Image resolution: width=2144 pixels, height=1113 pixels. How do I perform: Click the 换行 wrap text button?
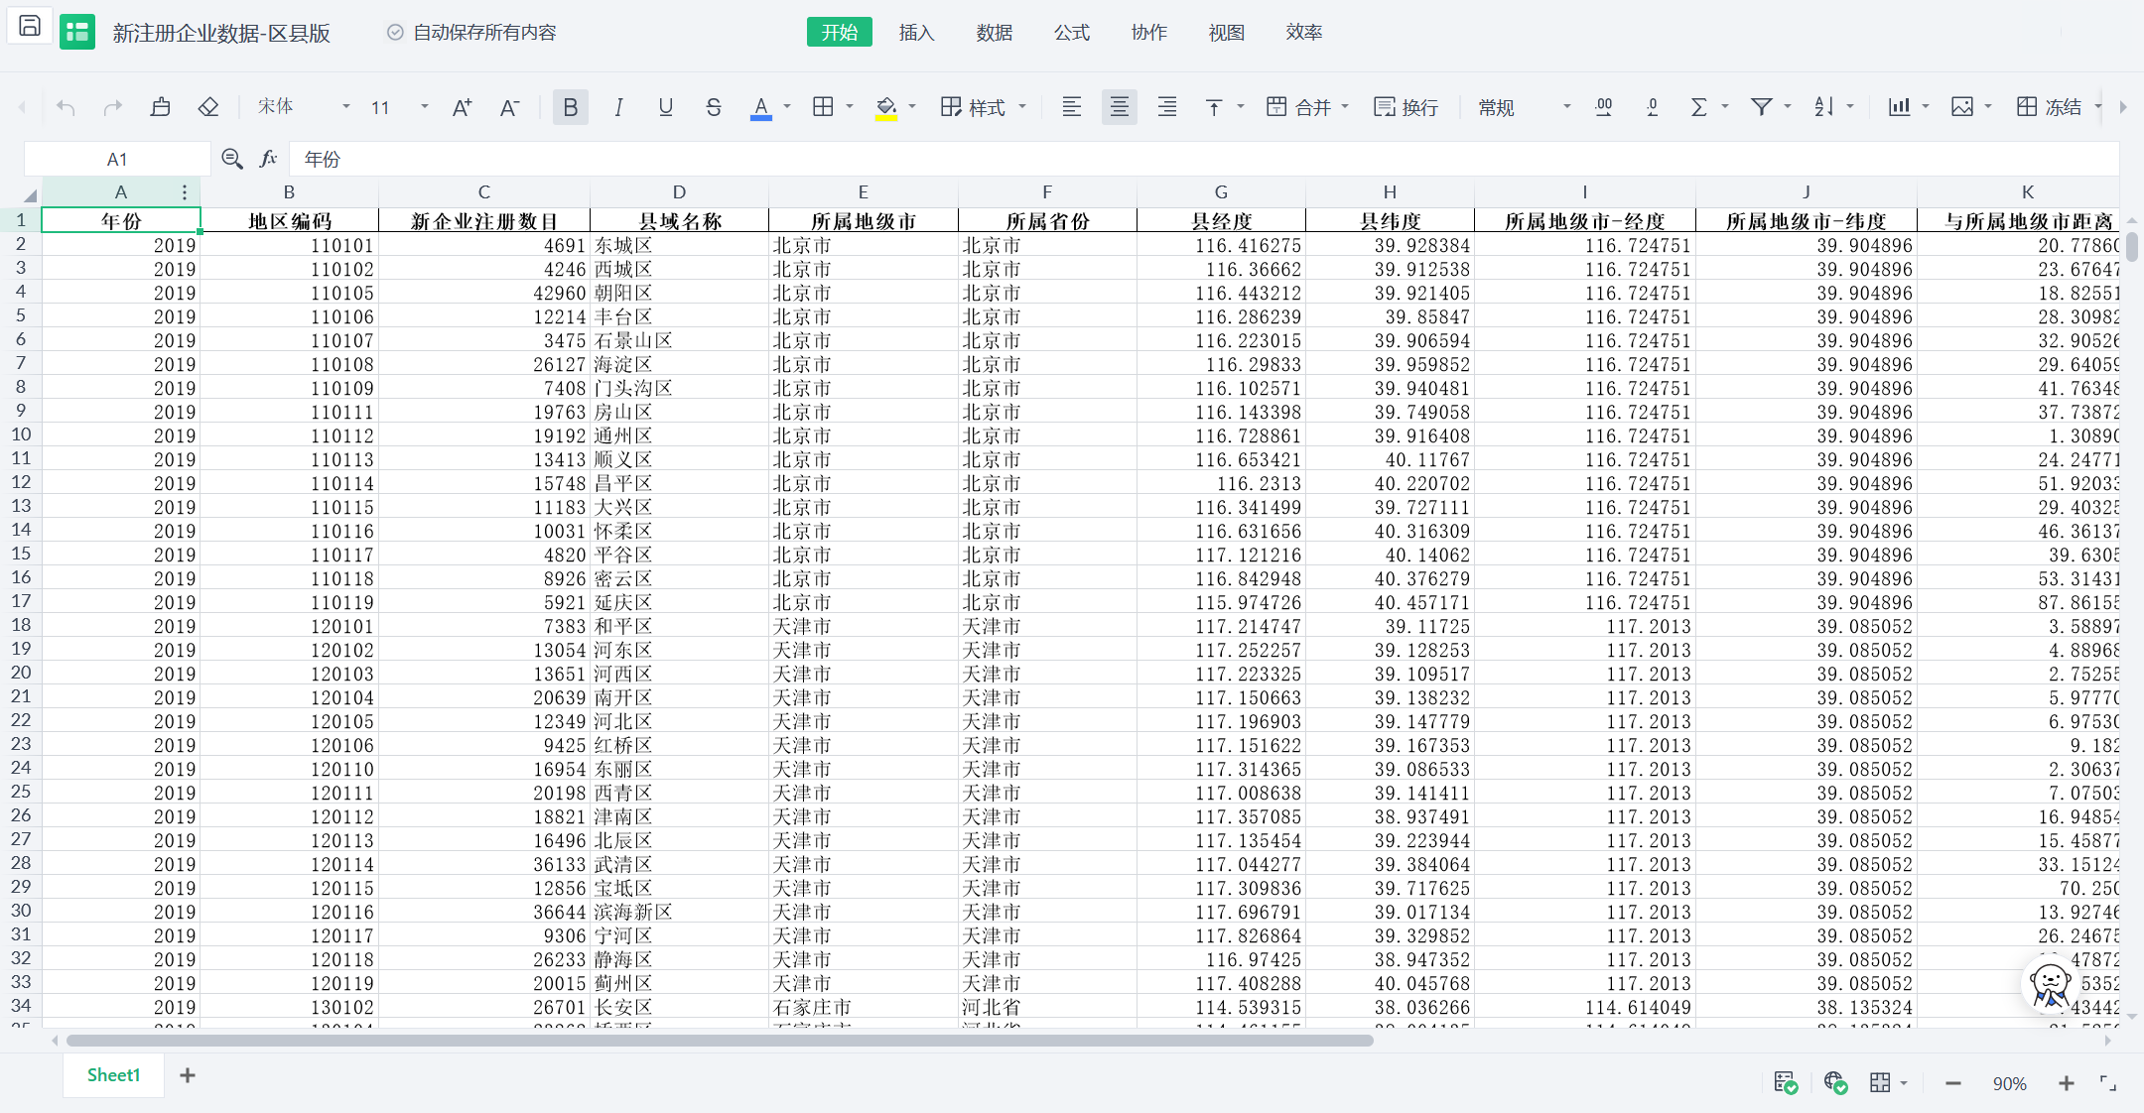tap(1406, 107)
